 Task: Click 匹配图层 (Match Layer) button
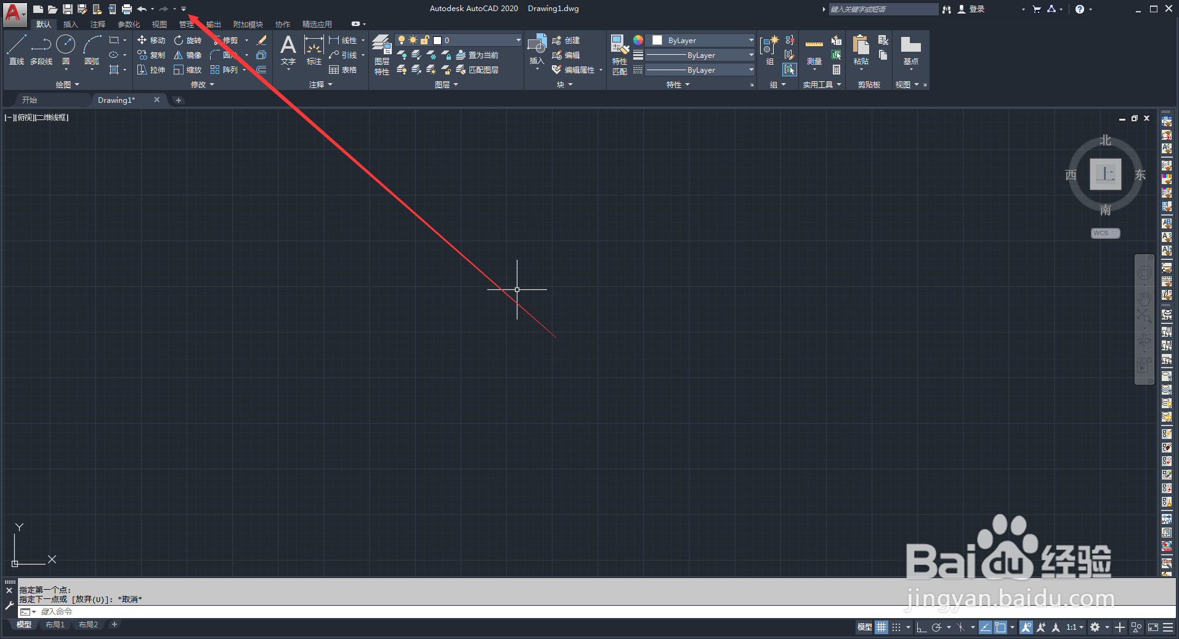tap(477, 70)
